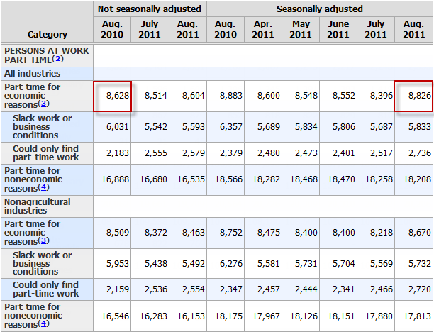Click the cell with value 8,628

112,96
